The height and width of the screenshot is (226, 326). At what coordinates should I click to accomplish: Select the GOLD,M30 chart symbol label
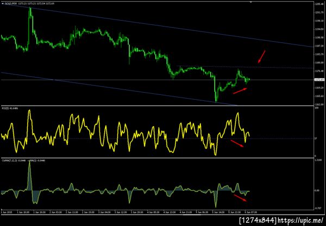[11, 4]
